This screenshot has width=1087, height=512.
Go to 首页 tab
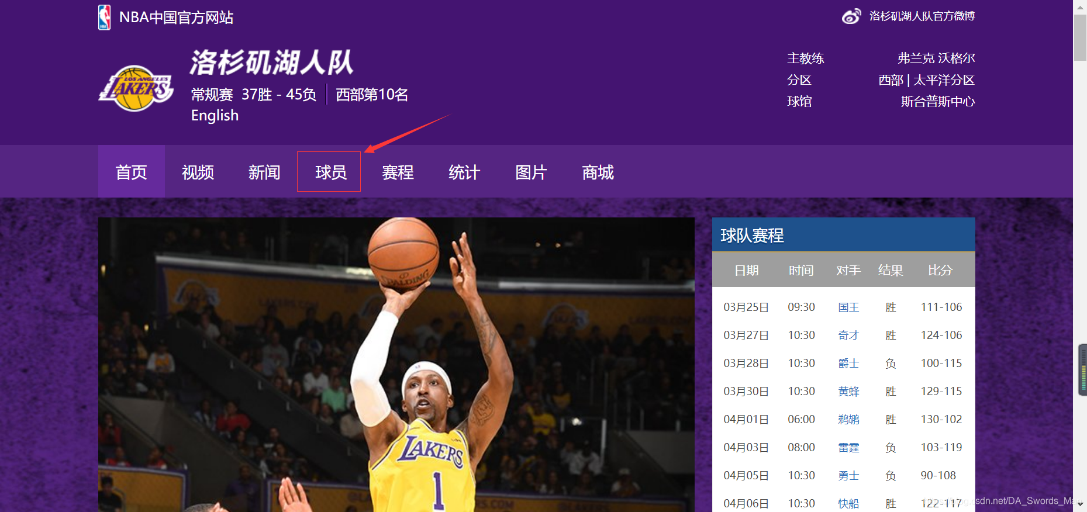coord(132,172)
